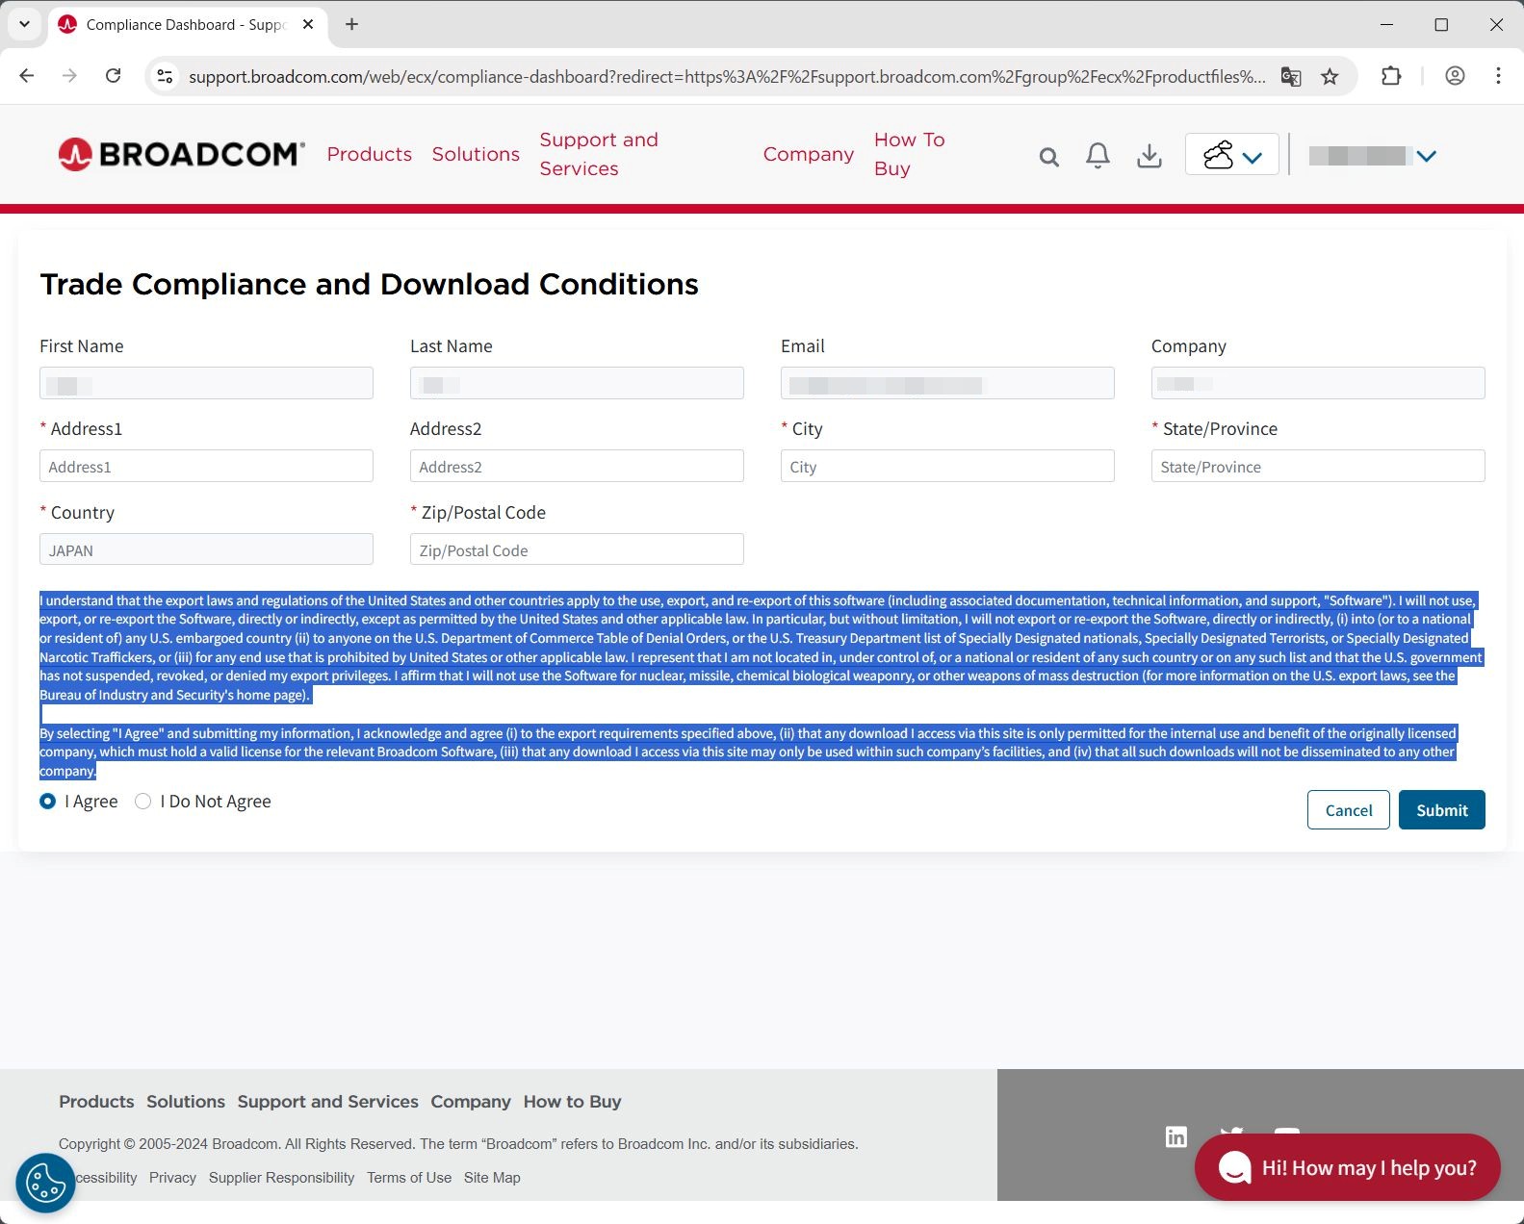Screen dimensions: 1524x1224
Task: Choose the I Do Not Agree option
Action: click(142, 802)
